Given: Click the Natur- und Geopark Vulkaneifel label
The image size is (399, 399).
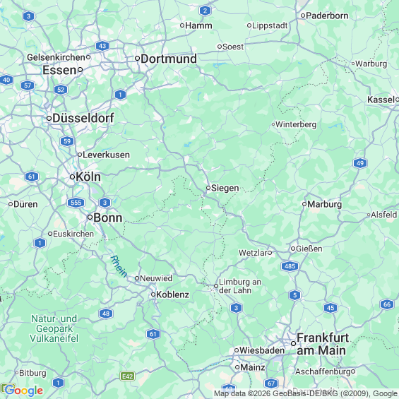Looking at the screenshot, I should click(54, 328).
